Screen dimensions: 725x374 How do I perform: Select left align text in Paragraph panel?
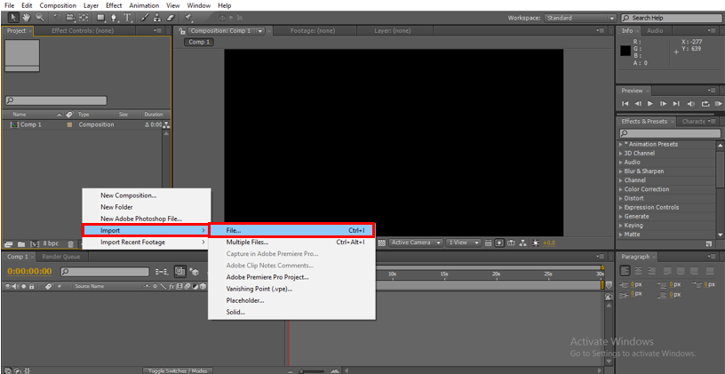[625, 270]
